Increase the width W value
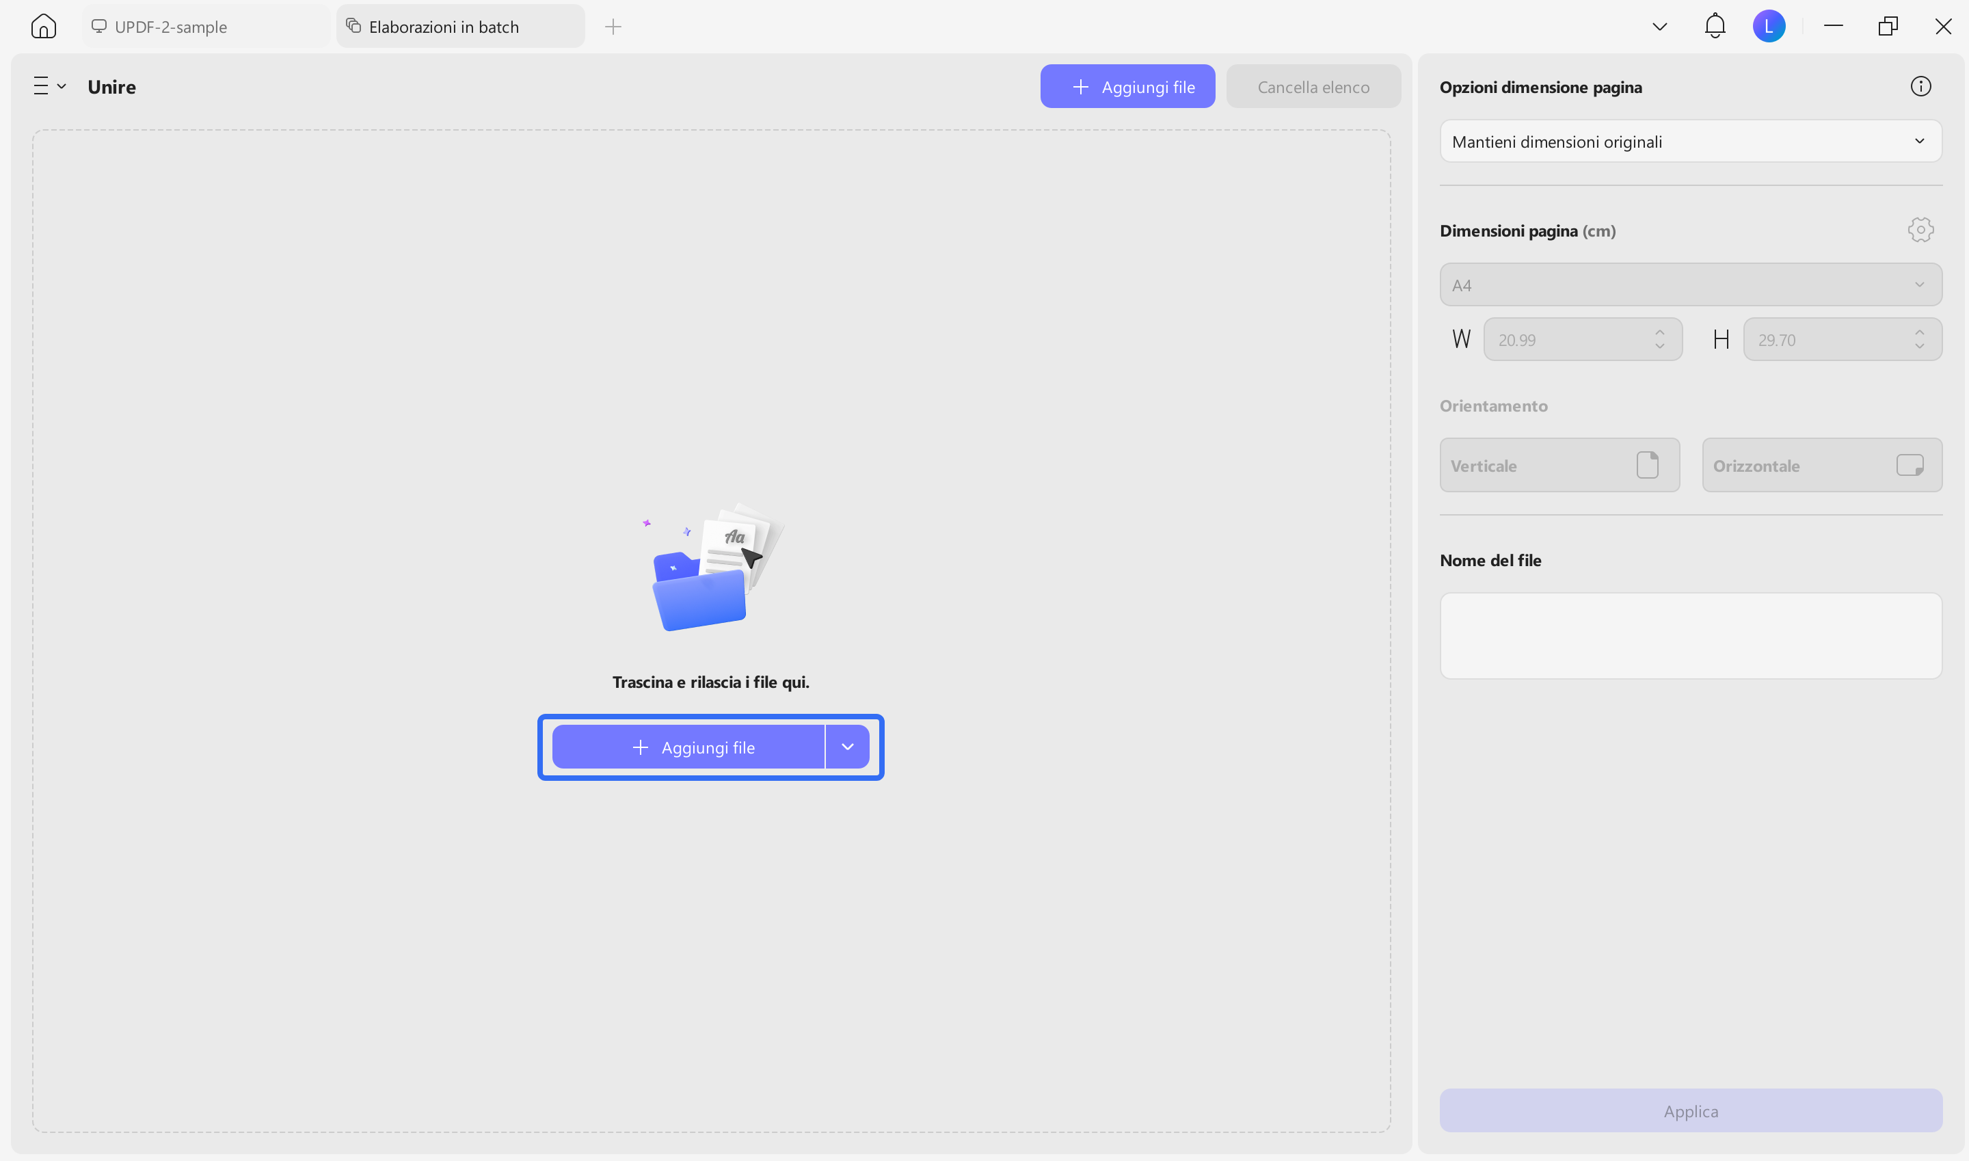Screen dimensions: 1969x1161 point(1659,332)
